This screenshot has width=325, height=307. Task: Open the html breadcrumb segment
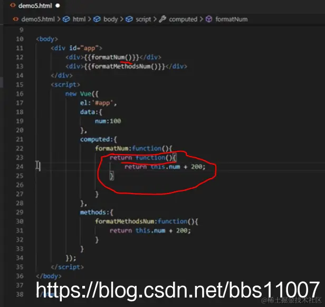click(79, 20)
